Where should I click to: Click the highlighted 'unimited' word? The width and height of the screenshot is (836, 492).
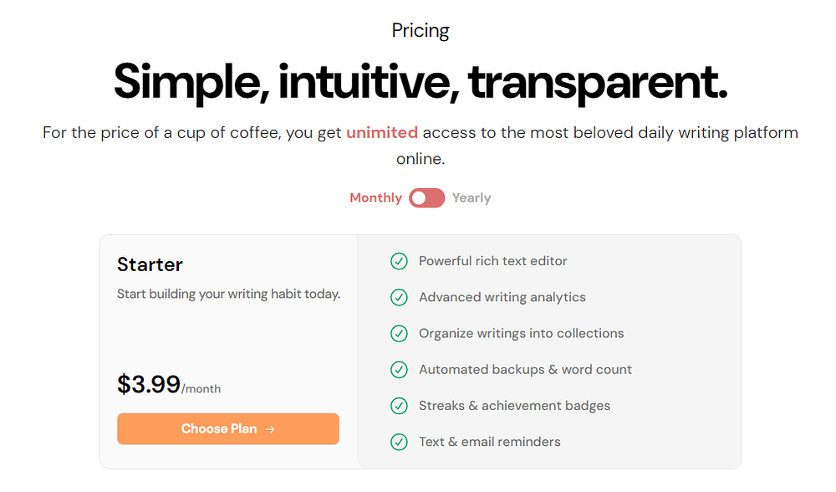(x=382, y=132)
